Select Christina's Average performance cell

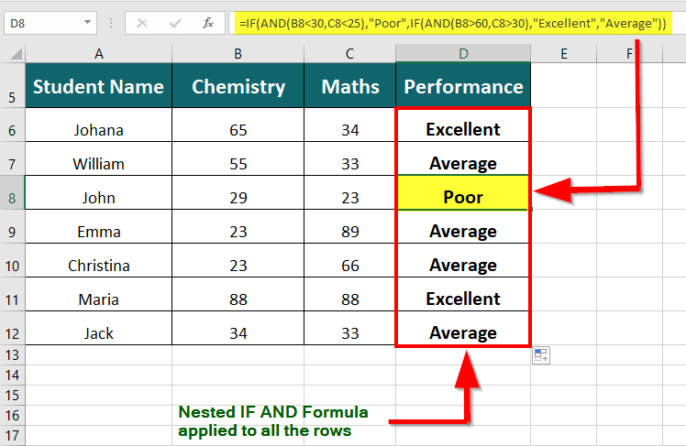(x=463, y=261)
